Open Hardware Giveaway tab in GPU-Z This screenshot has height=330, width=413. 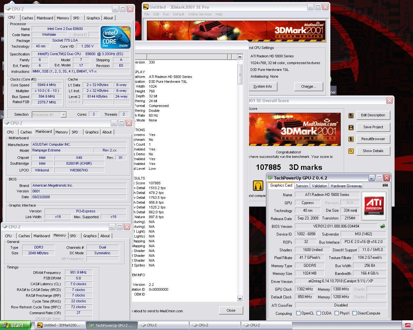[x=346, y=186]
